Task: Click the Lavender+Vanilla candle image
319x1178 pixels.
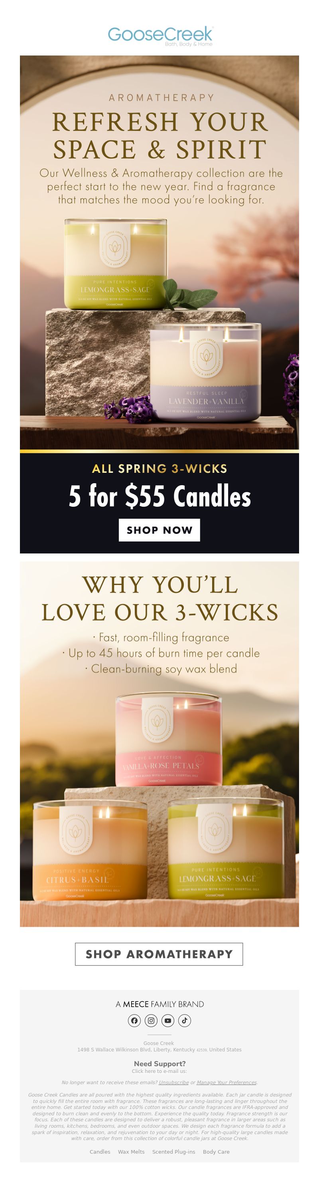Action: (206, 371)
